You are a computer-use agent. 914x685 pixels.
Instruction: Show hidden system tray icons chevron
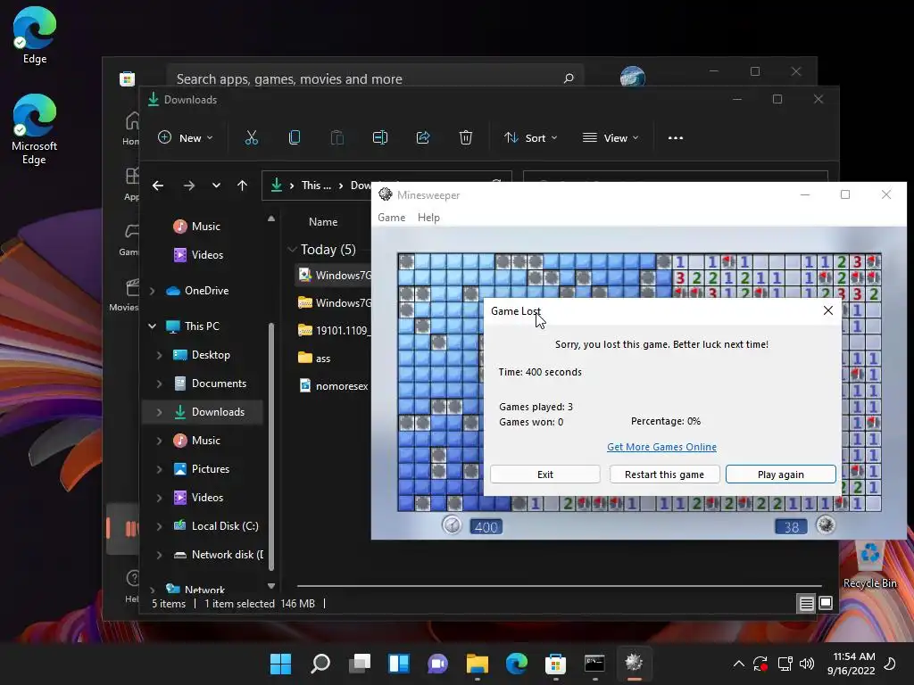[738, 664]
